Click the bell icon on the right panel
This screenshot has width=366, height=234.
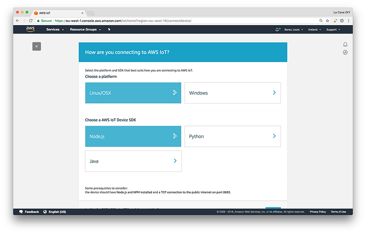pos(345,44)
